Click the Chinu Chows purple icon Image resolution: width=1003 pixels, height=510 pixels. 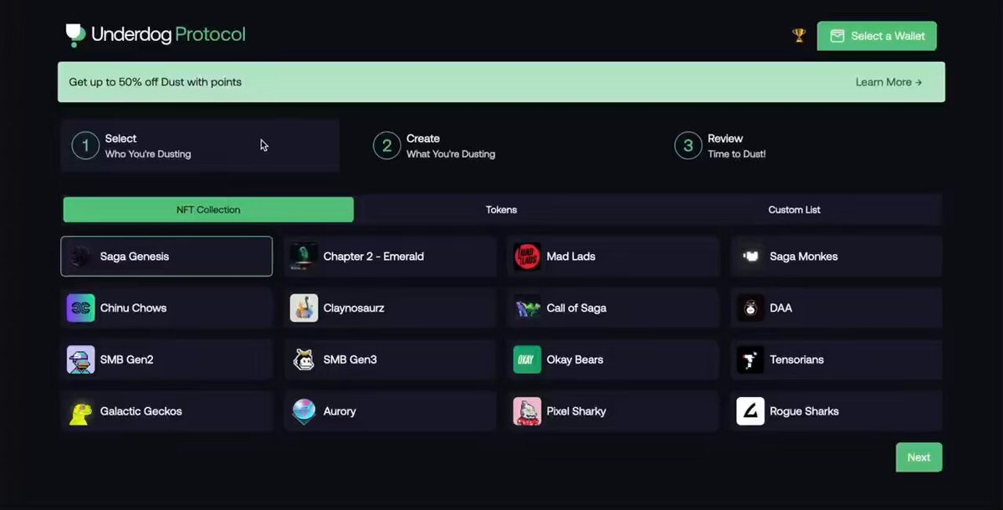80,308
